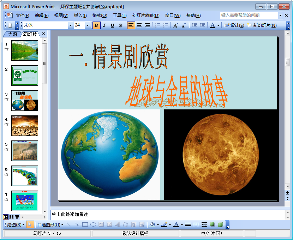Open the 文件(F) menu
The height and width of the screenshot is (240, 293).
pos(23,16)
